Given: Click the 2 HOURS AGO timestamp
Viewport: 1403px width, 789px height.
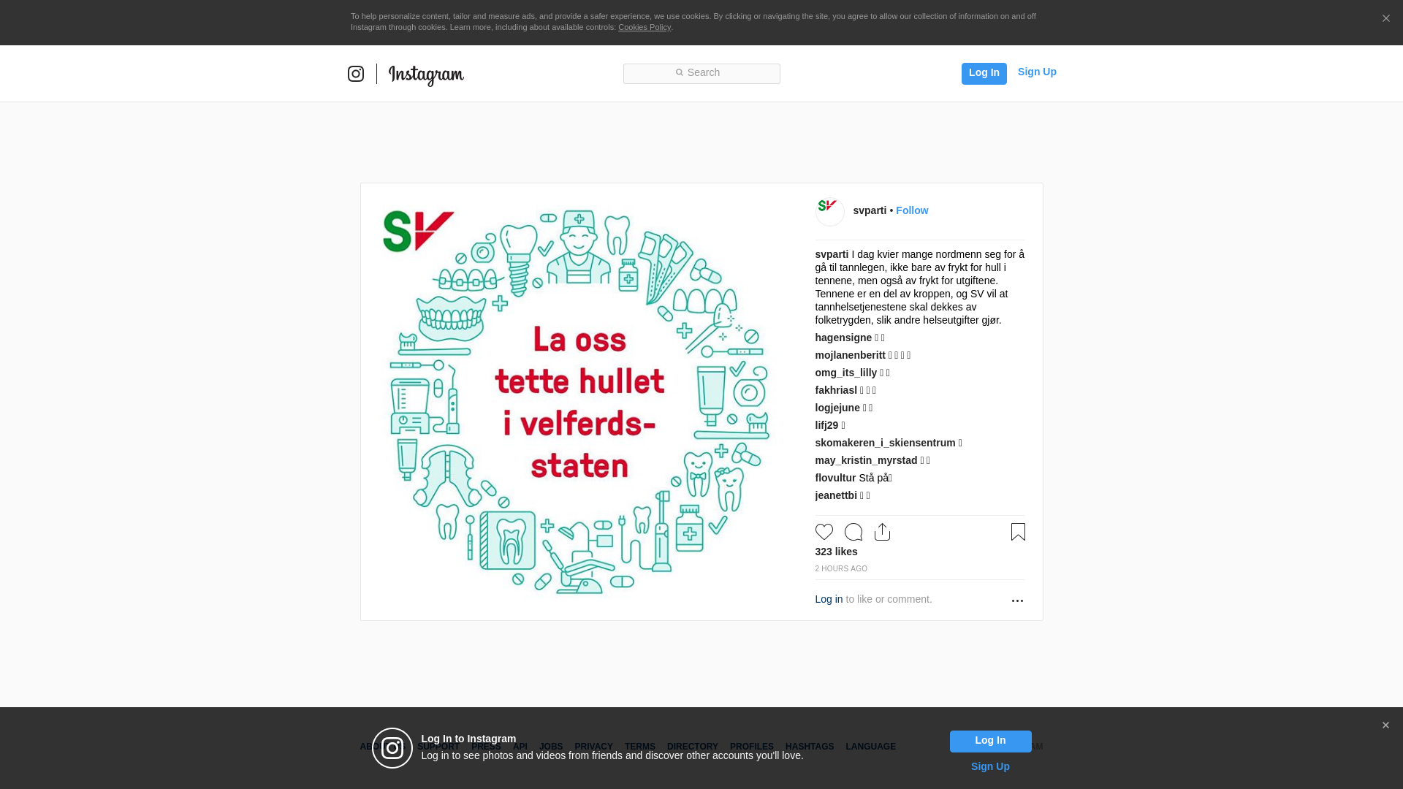Looking at the screenshot, I should pyautogui.click(x=841, y=568).
